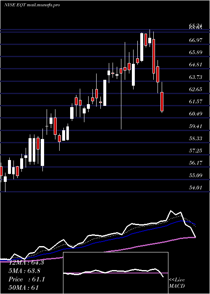Click the 5MA : 63.8 readout

point(24,271)
